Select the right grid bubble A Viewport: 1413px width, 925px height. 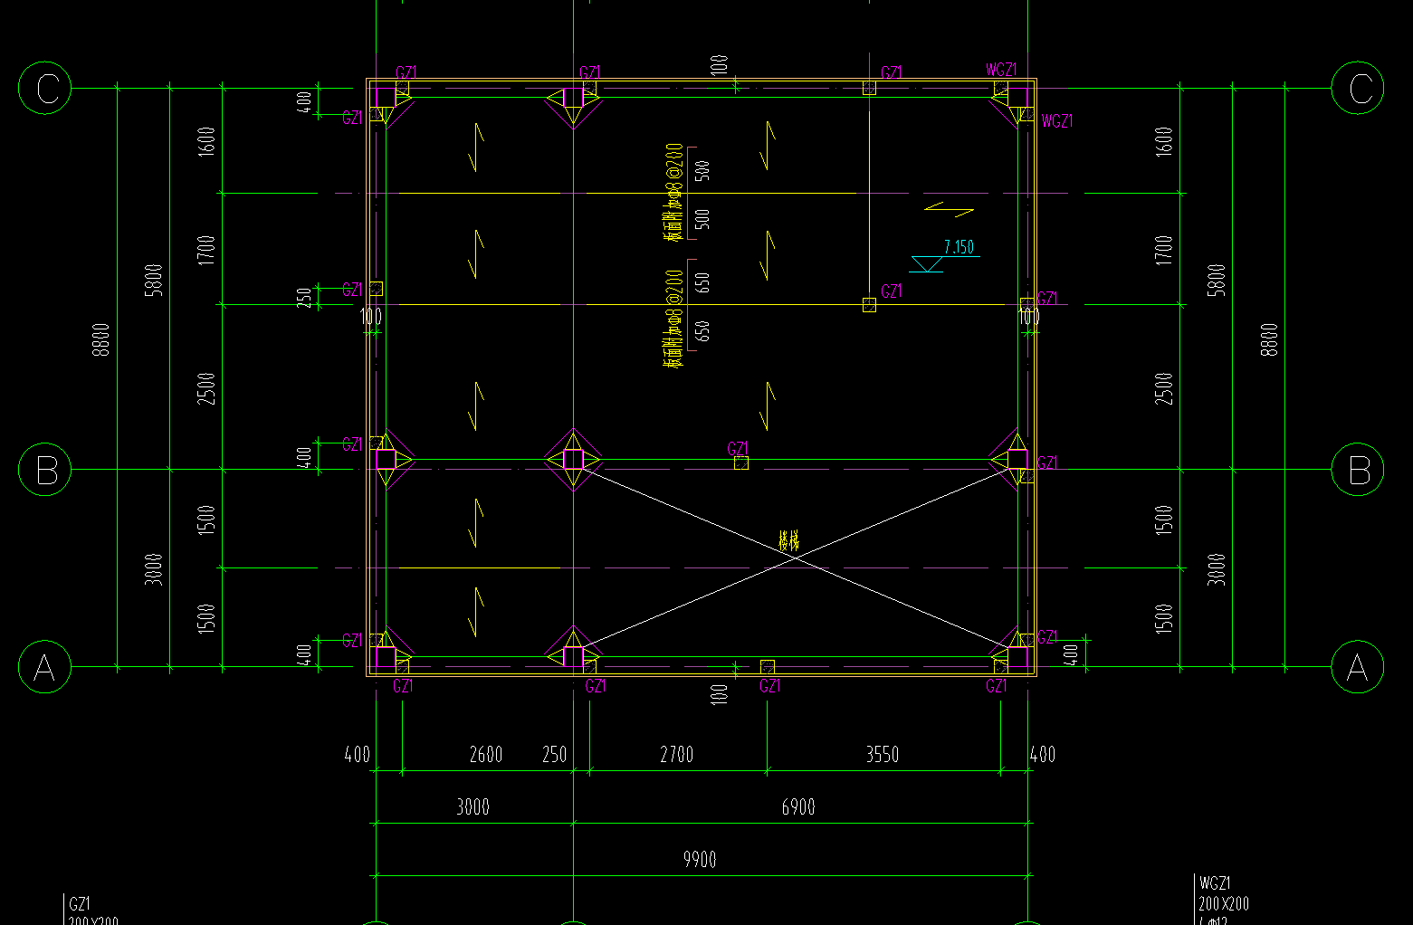pyautogui.click(x=1358, y=667)
